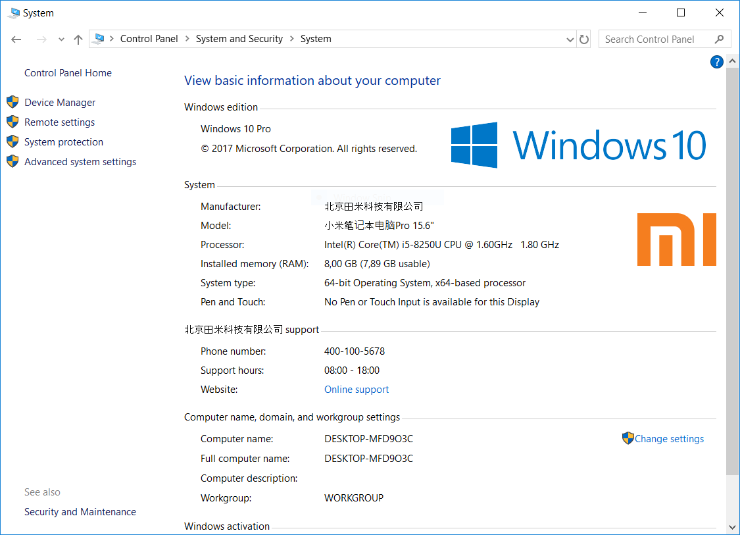
Task: Open Security and Maintenance
Action: (80, 512)
